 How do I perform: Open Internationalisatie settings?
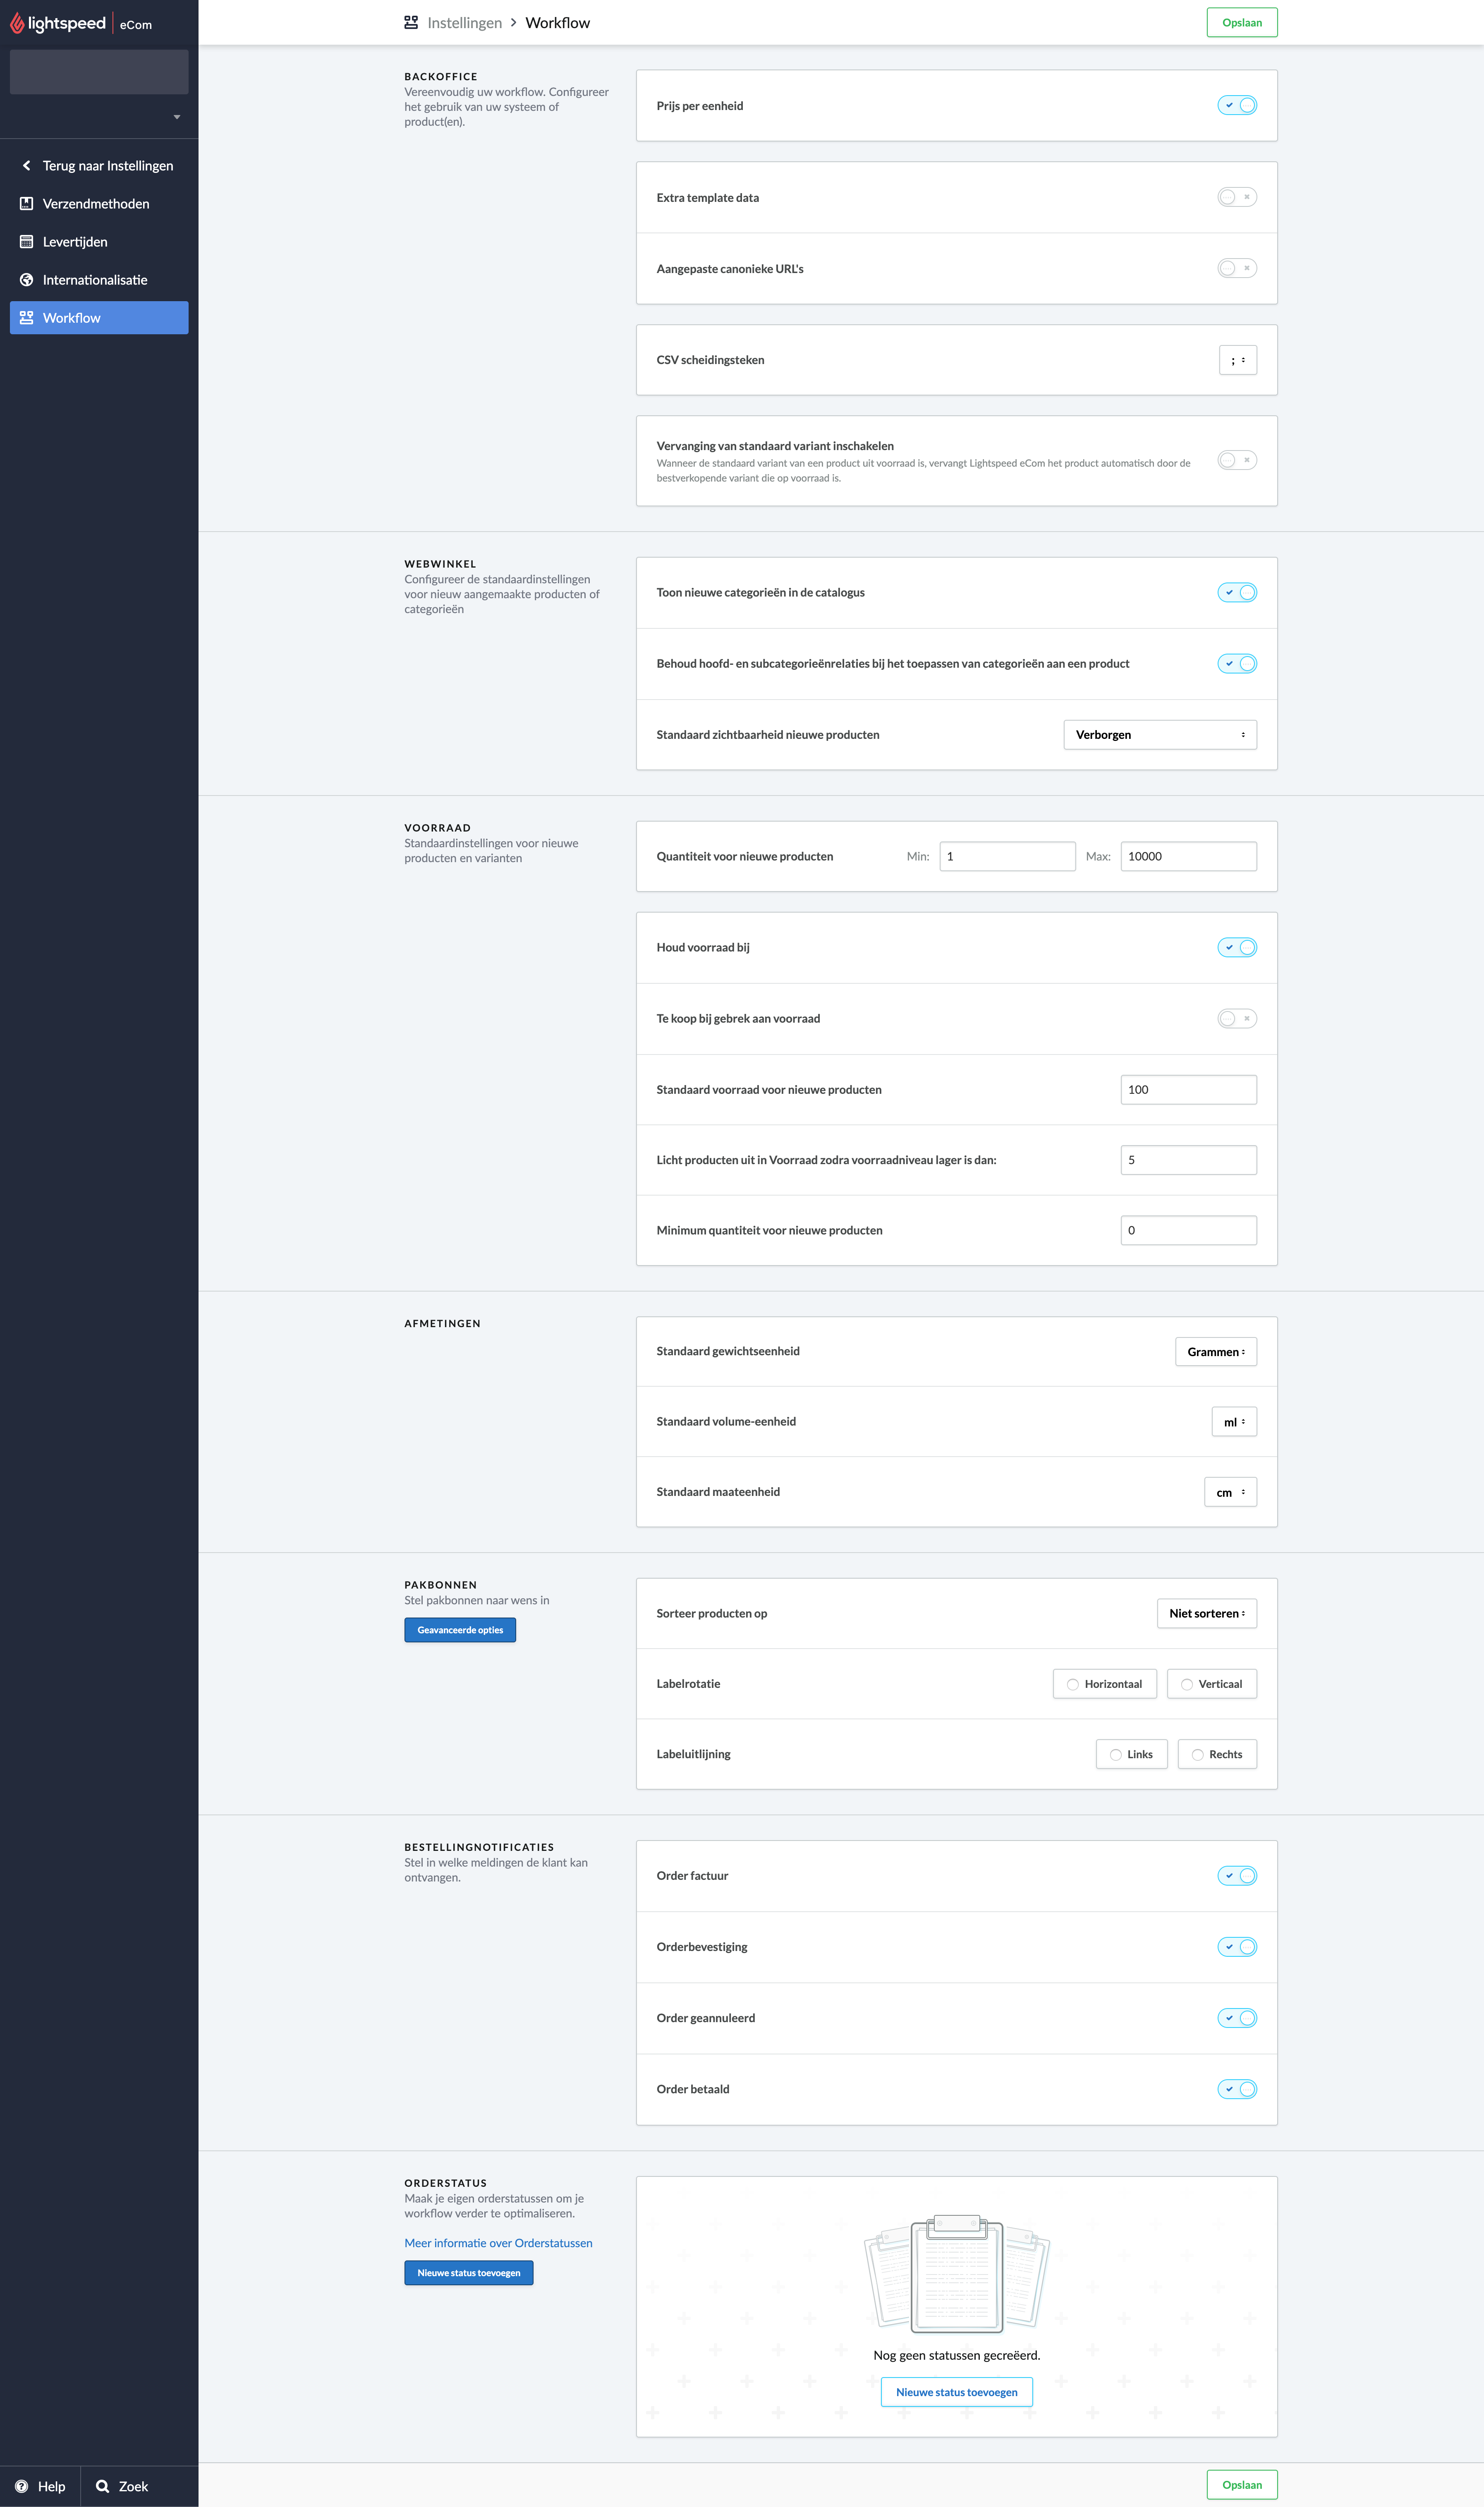99,280
